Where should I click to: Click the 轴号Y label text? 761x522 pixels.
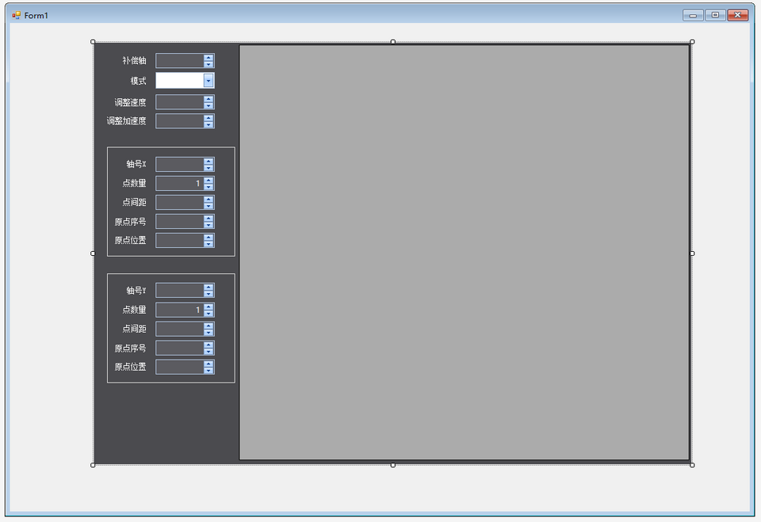pos(136,290)
